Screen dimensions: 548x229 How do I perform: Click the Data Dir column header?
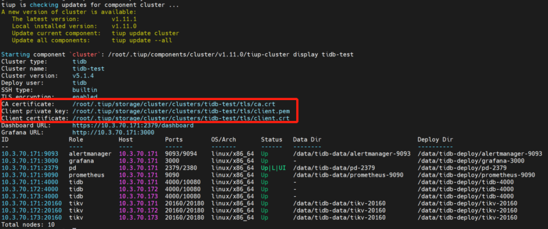[307, 140]
